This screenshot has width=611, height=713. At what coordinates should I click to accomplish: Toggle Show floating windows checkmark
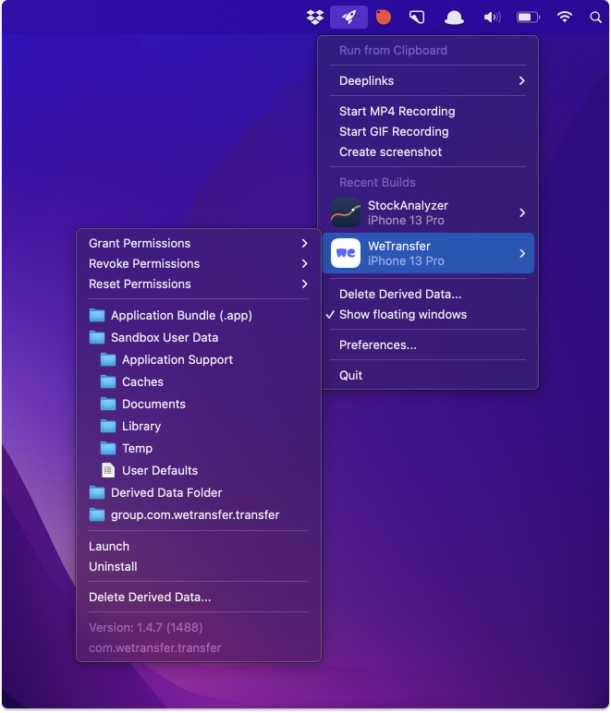point(330,314)
